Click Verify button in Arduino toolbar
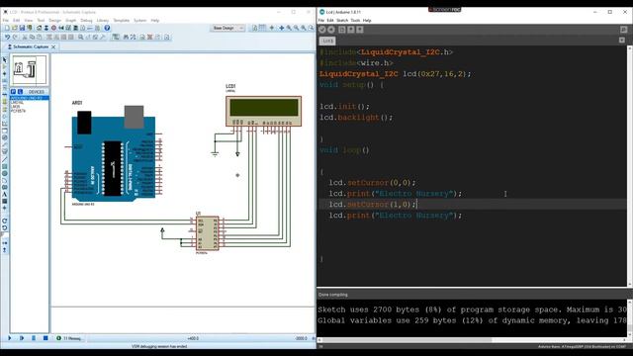Viewport: 633px width, 356px height. (322, 30)
